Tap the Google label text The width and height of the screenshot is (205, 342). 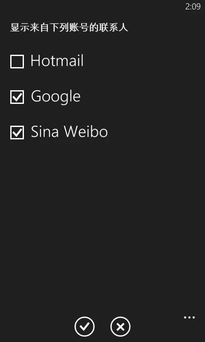(56, 97)
